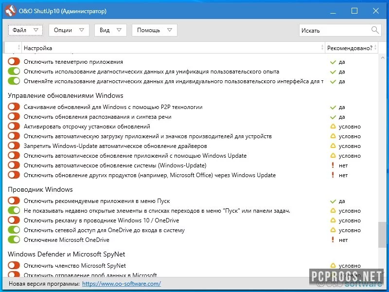Screen dimensions: 389x292
Task: Click the Настройка column header
Action: [173, 48]
